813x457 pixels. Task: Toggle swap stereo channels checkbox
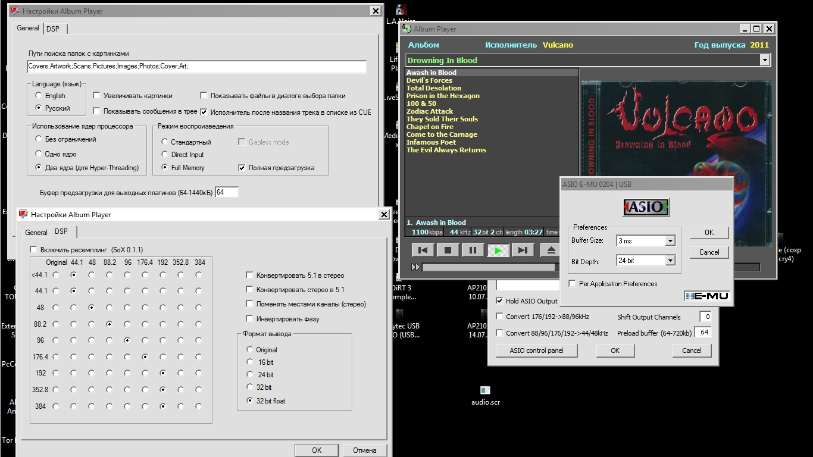pos(250,304)
